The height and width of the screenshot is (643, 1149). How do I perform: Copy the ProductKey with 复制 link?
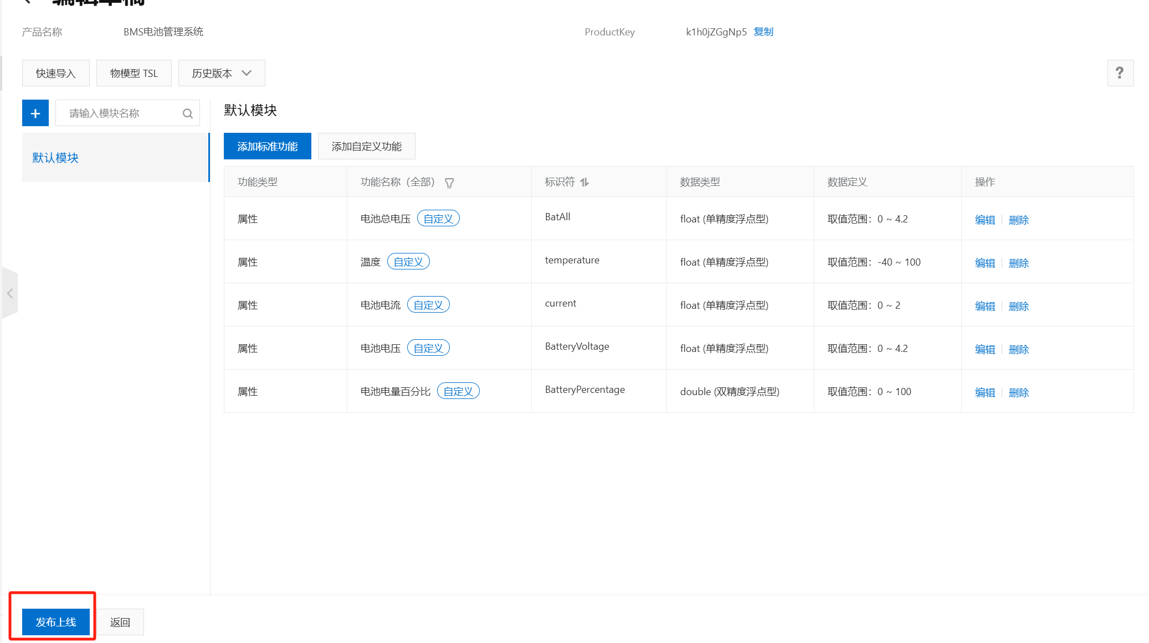pos(763,32)
